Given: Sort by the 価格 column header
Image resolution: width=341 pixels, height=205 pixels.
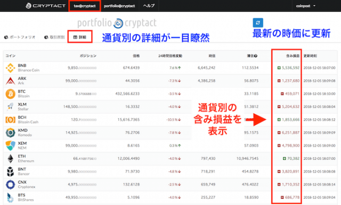Looking at the screenshot, I should pos(136,56).
